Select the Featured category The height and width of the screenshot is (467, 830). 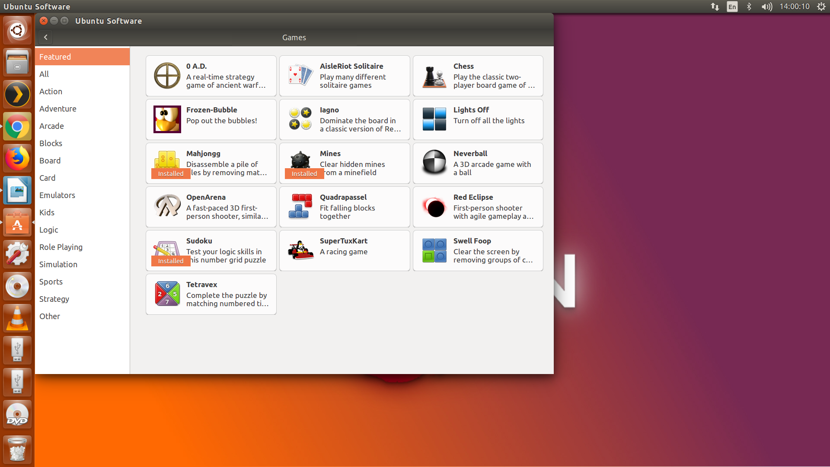(82, 57)
